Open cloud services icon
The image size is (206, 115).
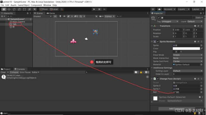(159, 9)
